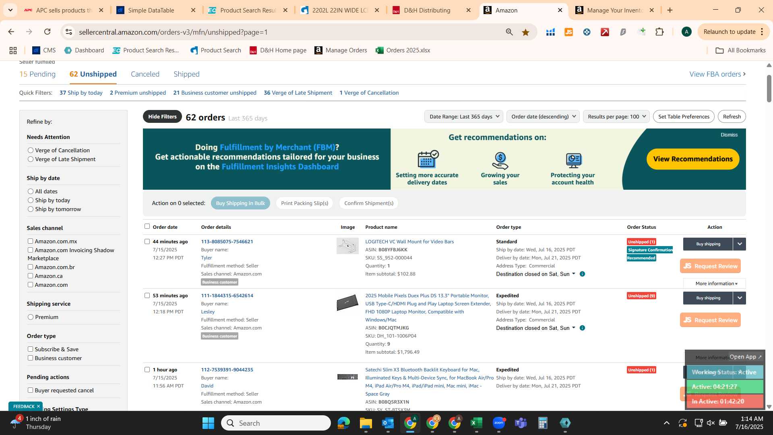Open the blue bar-chart extension icon

[550, 32]
